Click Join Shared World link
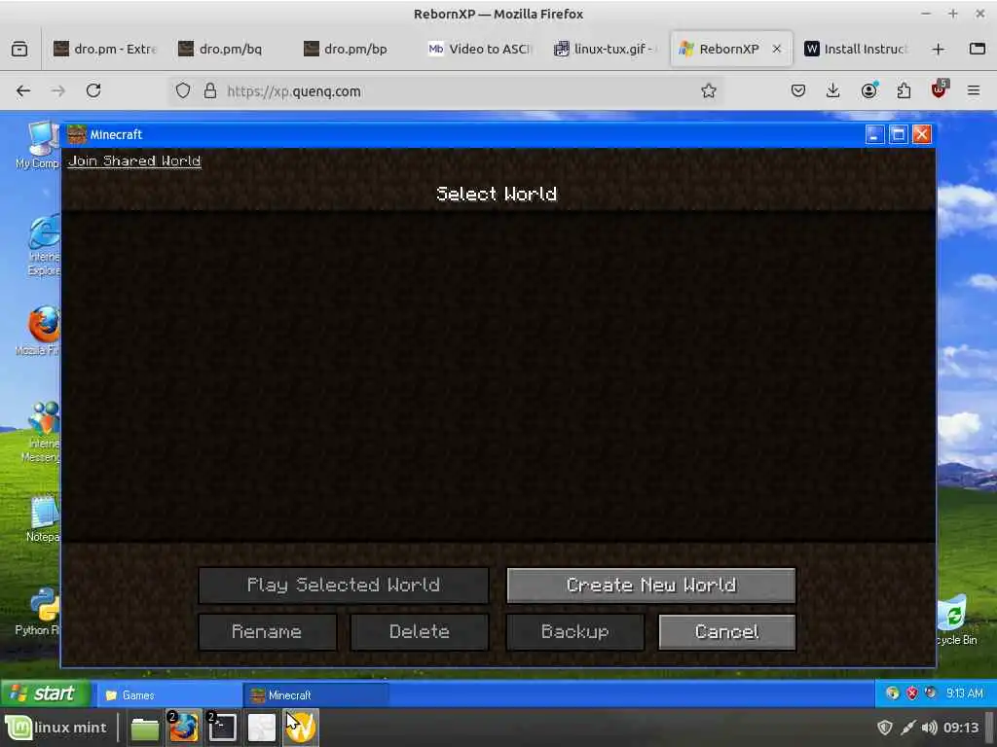Viewport: 997px width, 747px height. (134, 160)
